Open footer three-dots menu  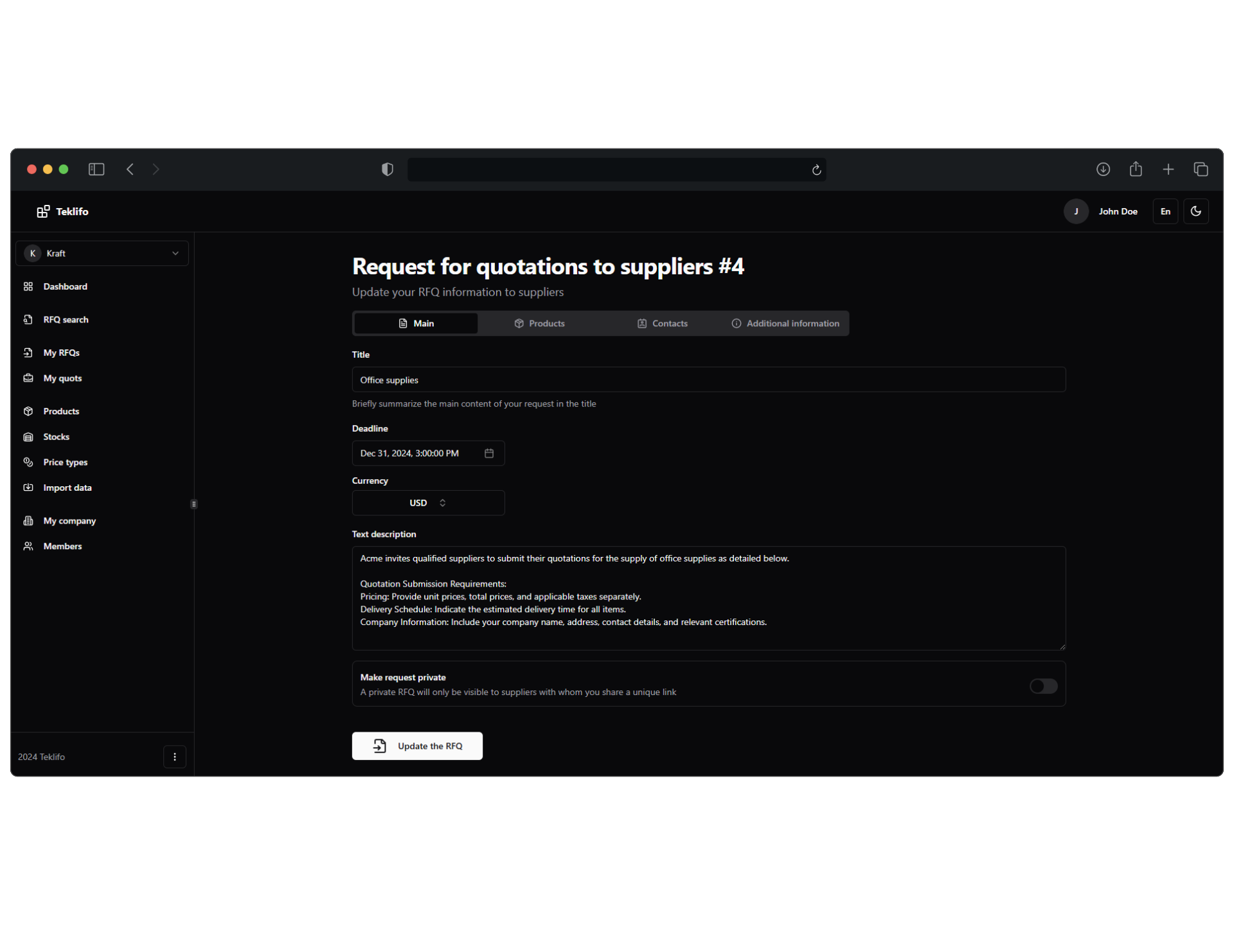point(175,757)
